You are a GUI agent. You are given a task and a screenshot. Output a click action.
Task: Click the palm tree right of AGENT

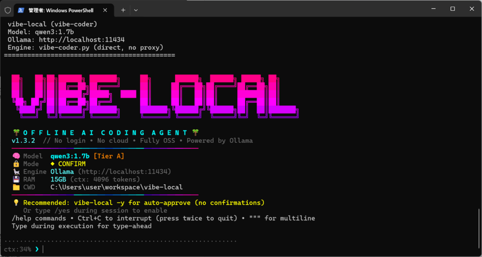tap(195, 132)
